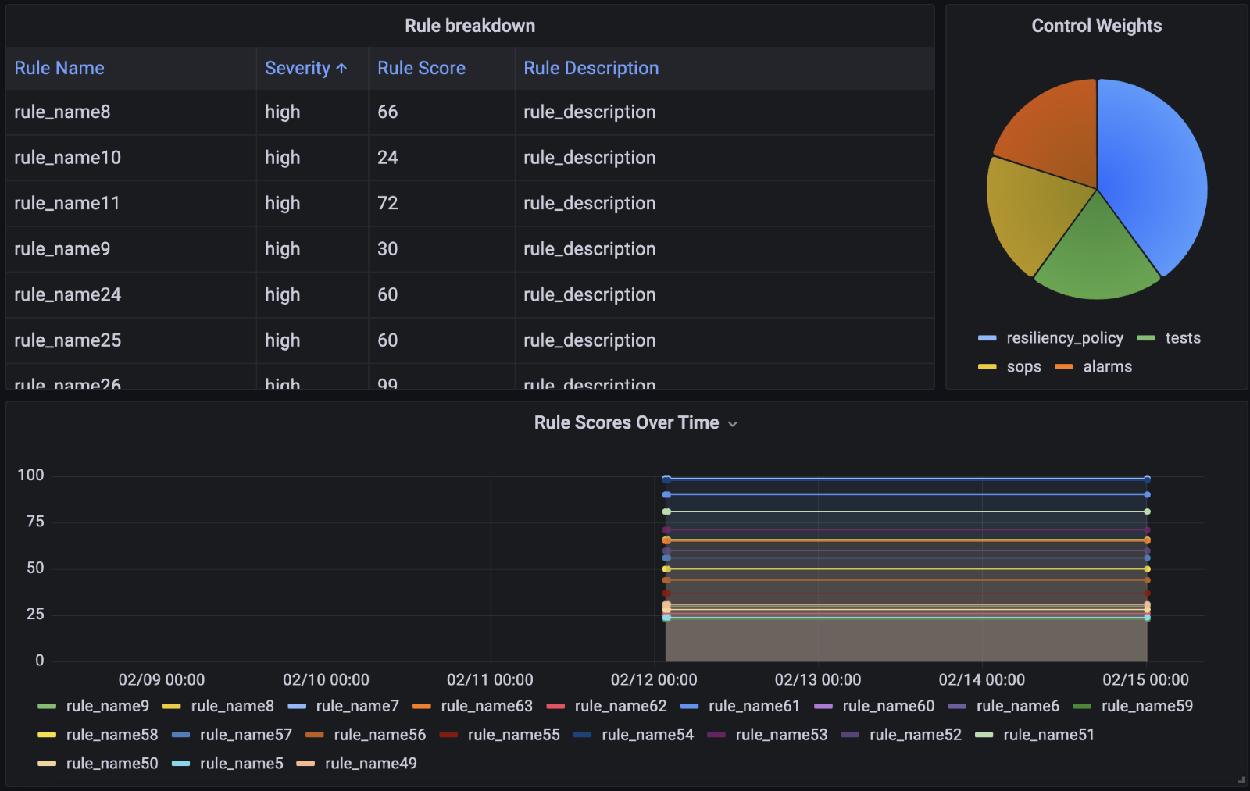
Task: Click rule_name9 green legend color icon
Action: click(x=47, y=707)
